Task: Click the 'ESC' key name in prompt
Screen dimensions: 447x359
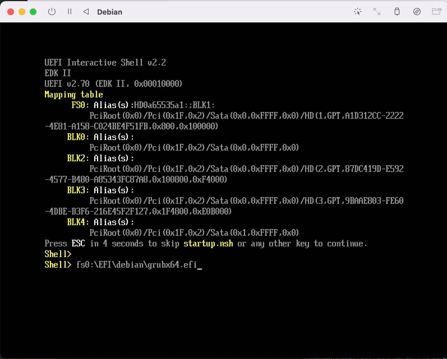Action: pyautogui.click(x=78, y=244)
